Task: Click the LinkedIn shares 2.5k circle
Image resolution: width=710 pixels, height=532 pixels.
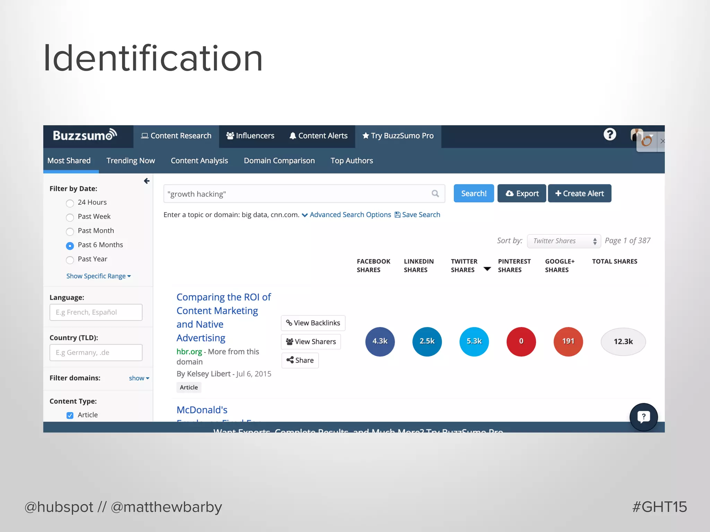Action: (427, 342)
